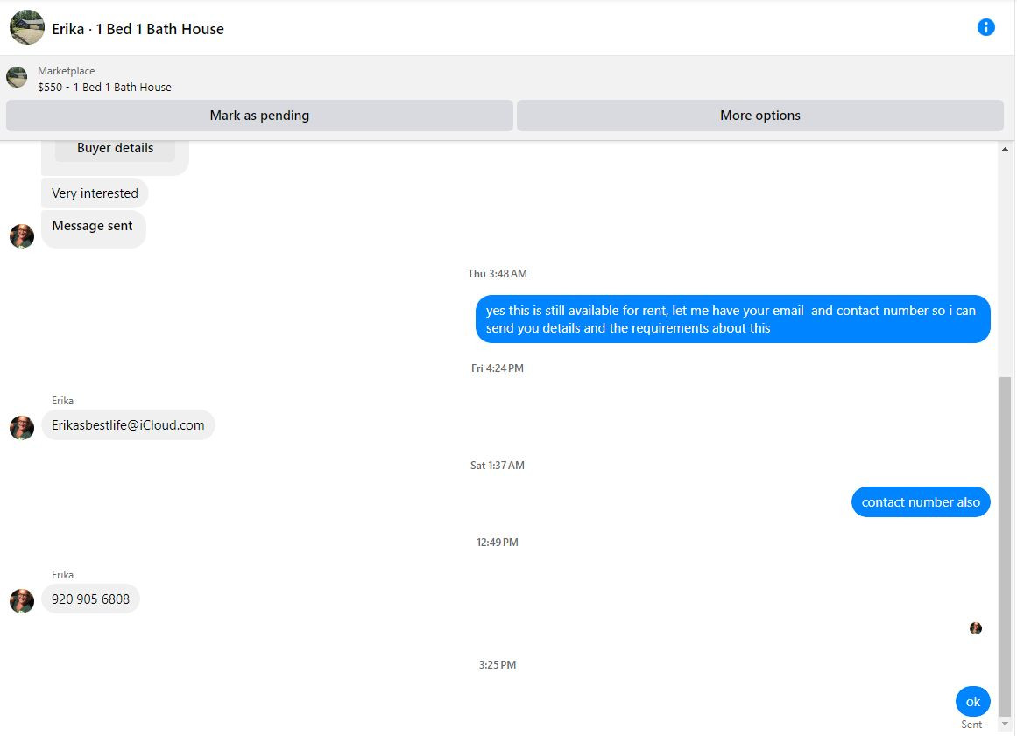Click the ok sent message bubble
This screenshot has width=1017, height=736.
pyautogui.click(x=973, y=702)
